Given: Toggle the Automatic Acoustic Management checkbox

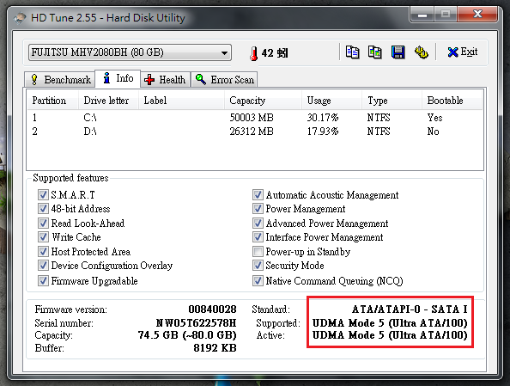Looking at the screenshot, I should coord(258,195).
